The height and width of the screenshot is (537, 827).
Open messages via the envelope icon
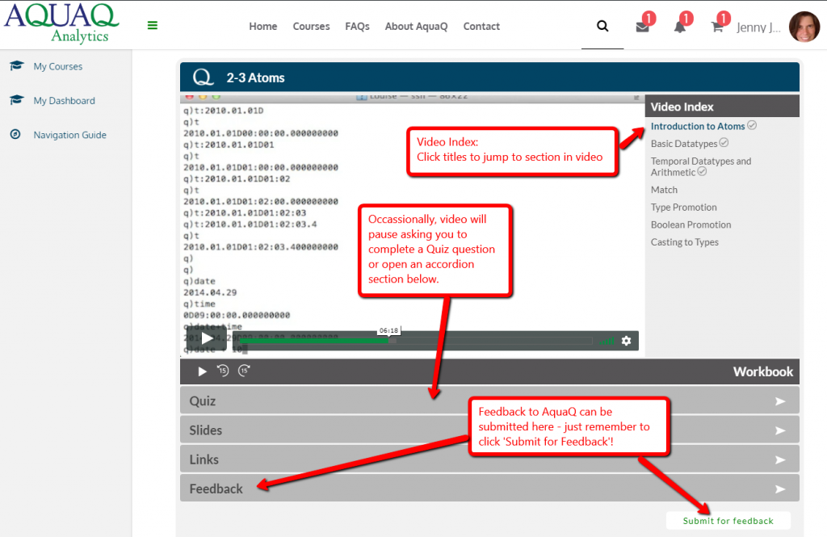tap(640, 27)
